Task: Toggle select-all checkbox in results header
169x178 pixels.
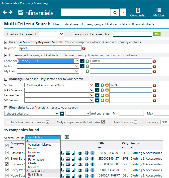Action: pyautogui.click(x=7, y=145)
